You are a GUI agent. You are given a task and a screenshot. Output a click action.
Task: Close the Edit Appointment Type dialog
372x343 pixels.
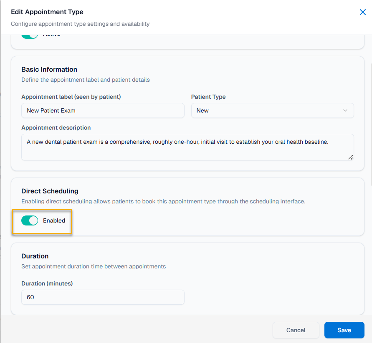[362, 12]
